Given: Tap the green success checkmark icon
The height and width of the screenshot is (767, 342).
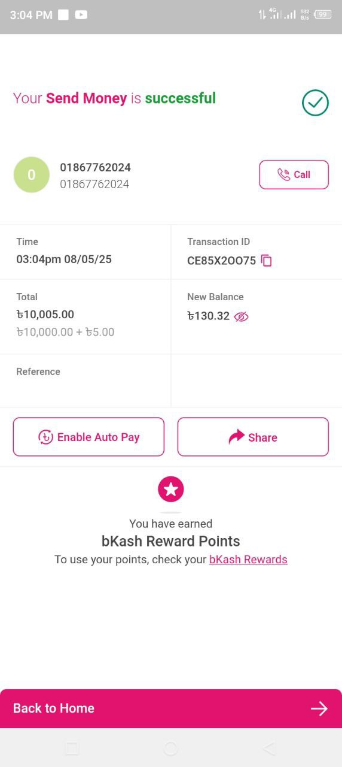Looking at the screenshot, I should tap(315, 103).
